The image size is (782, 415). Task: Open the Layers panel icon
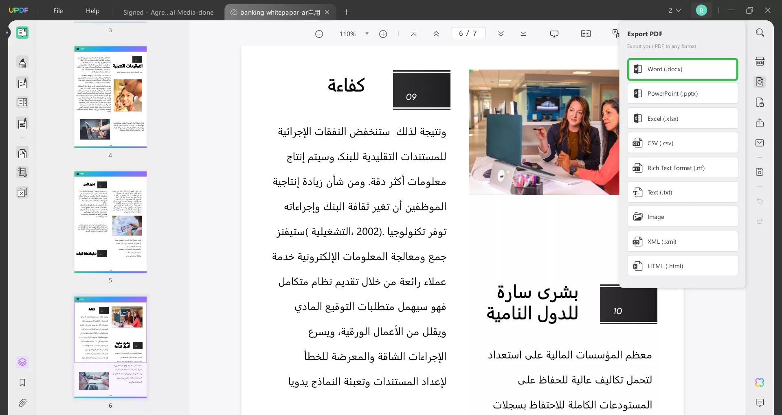[x=22, y=362]
